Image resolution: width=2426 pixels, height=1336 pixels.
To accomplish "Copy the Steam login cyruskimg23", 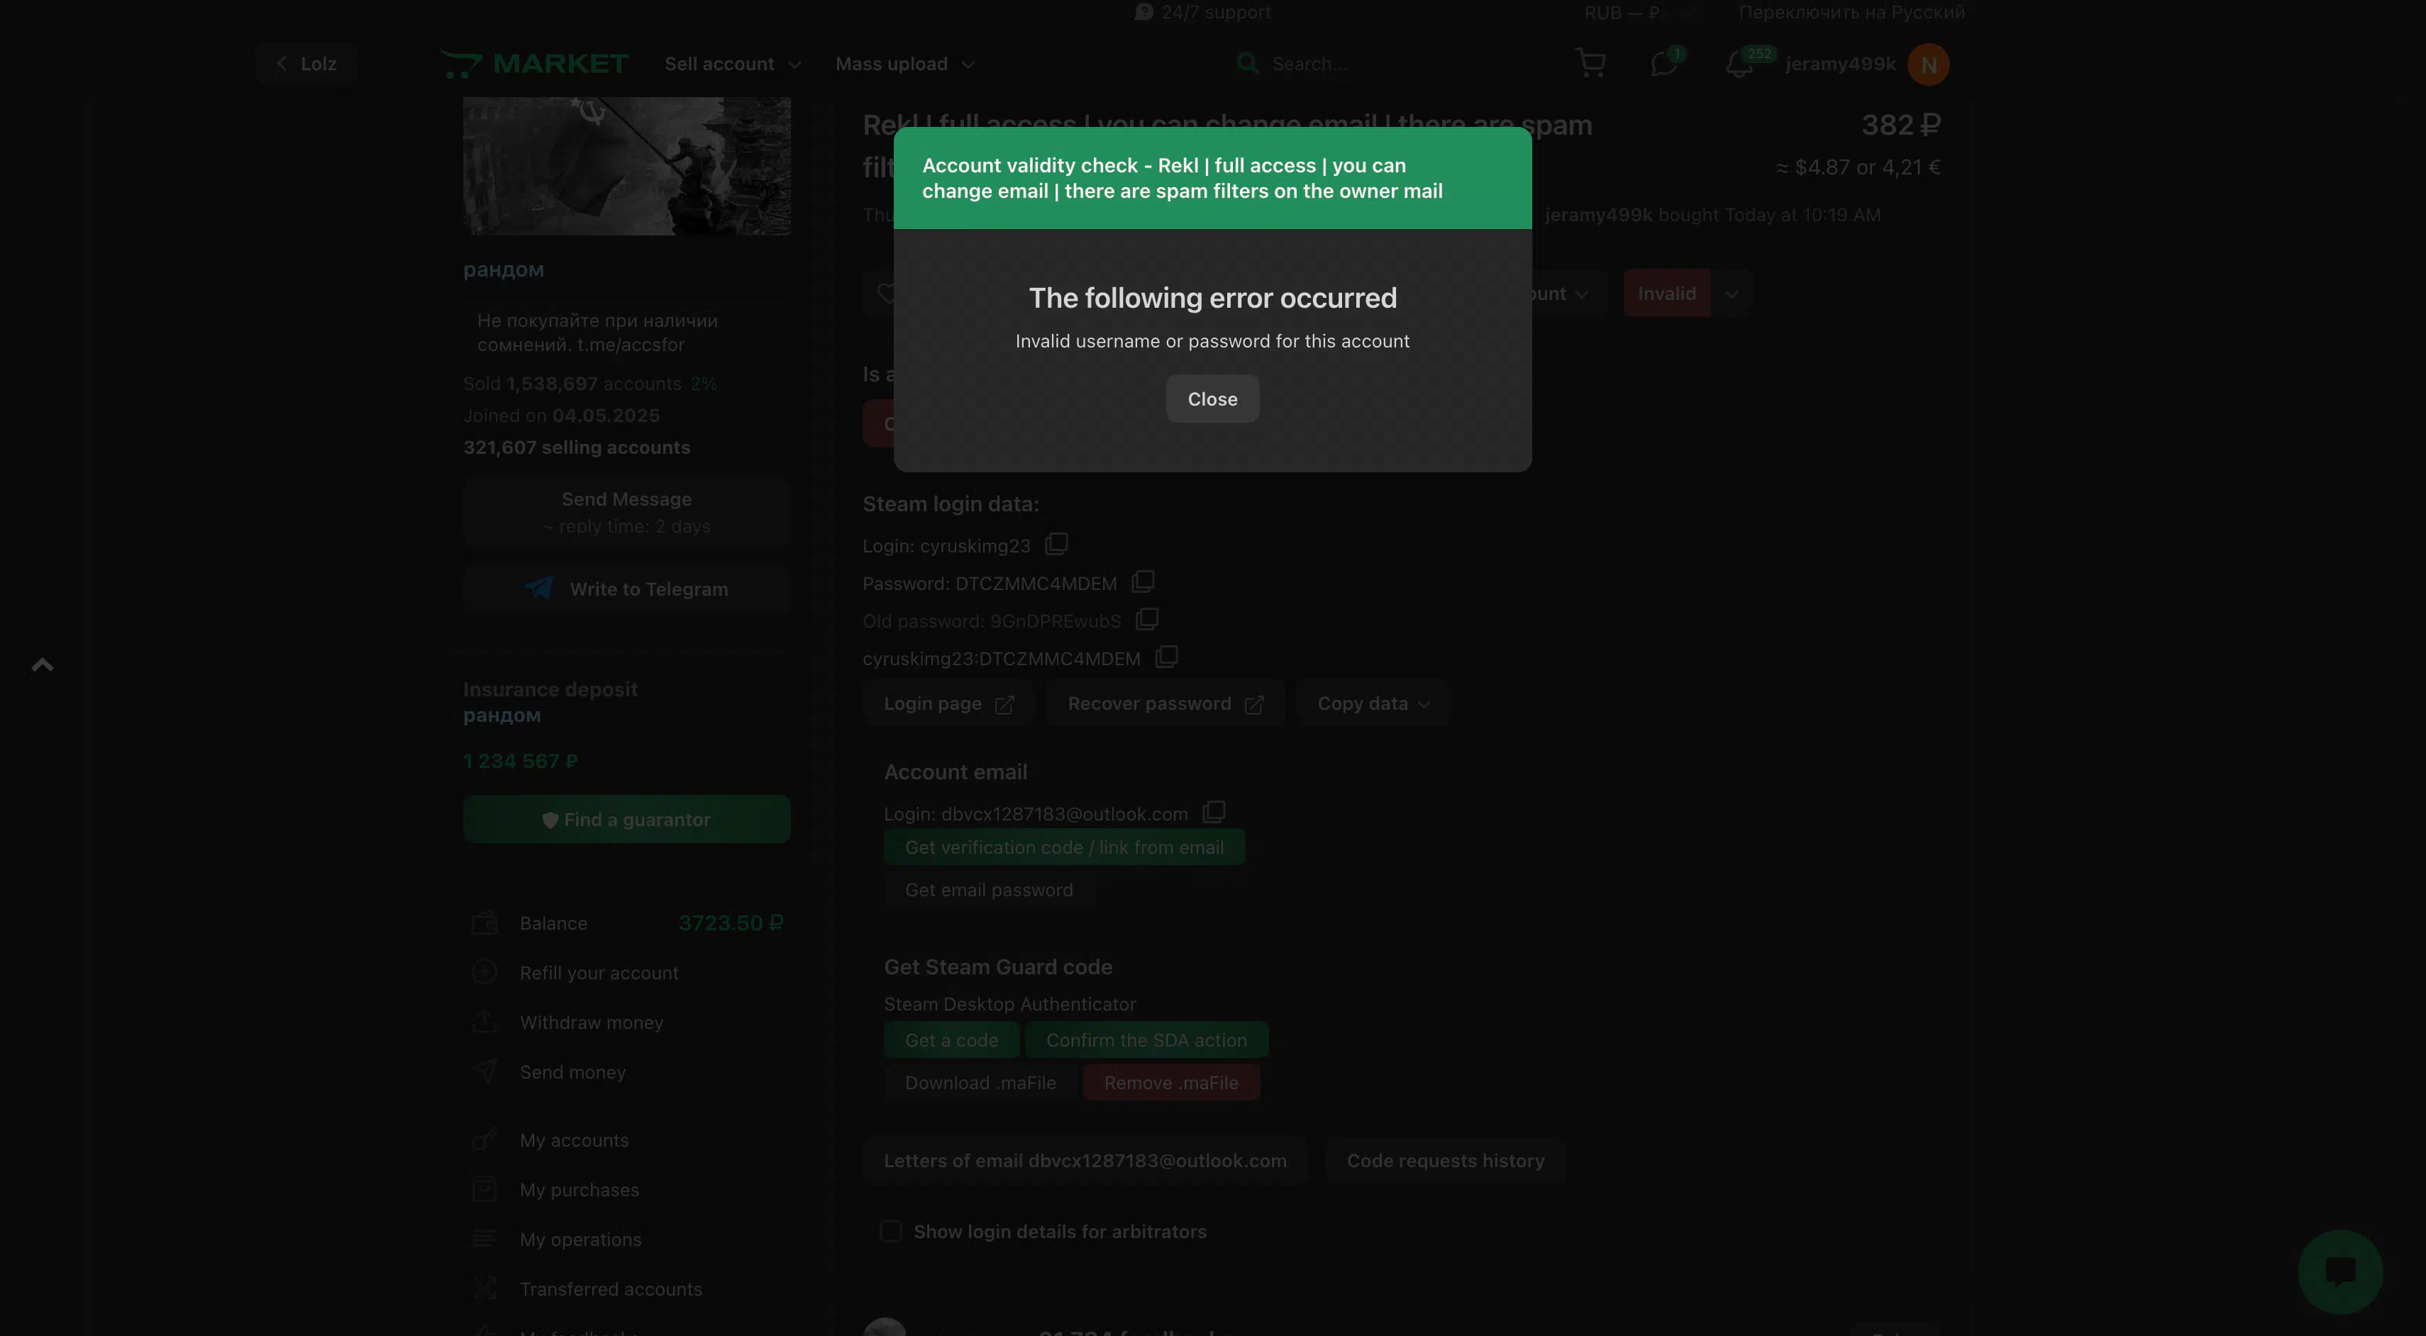I will (x=1056, y=544).
